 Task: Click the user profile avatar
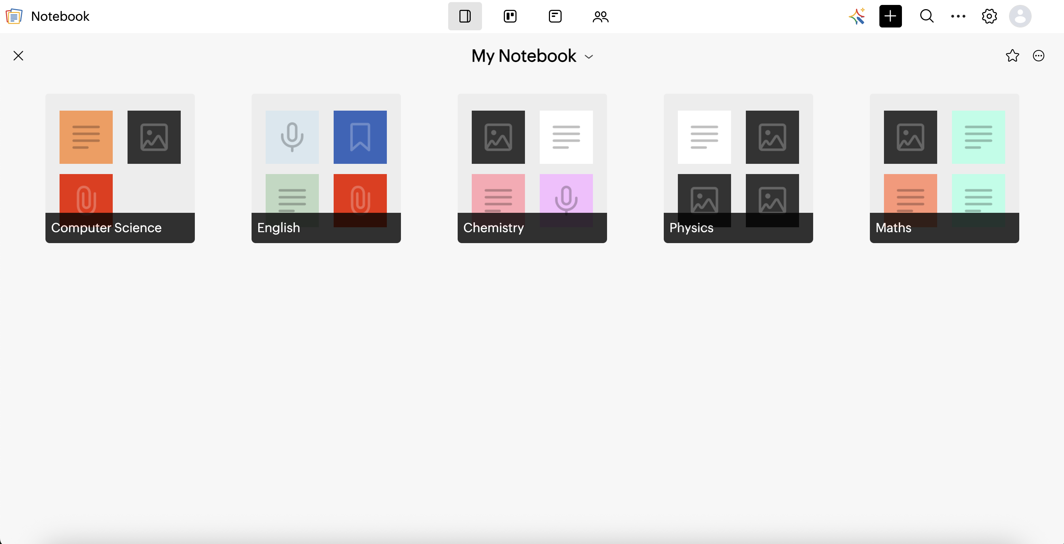pos(1020,16)
